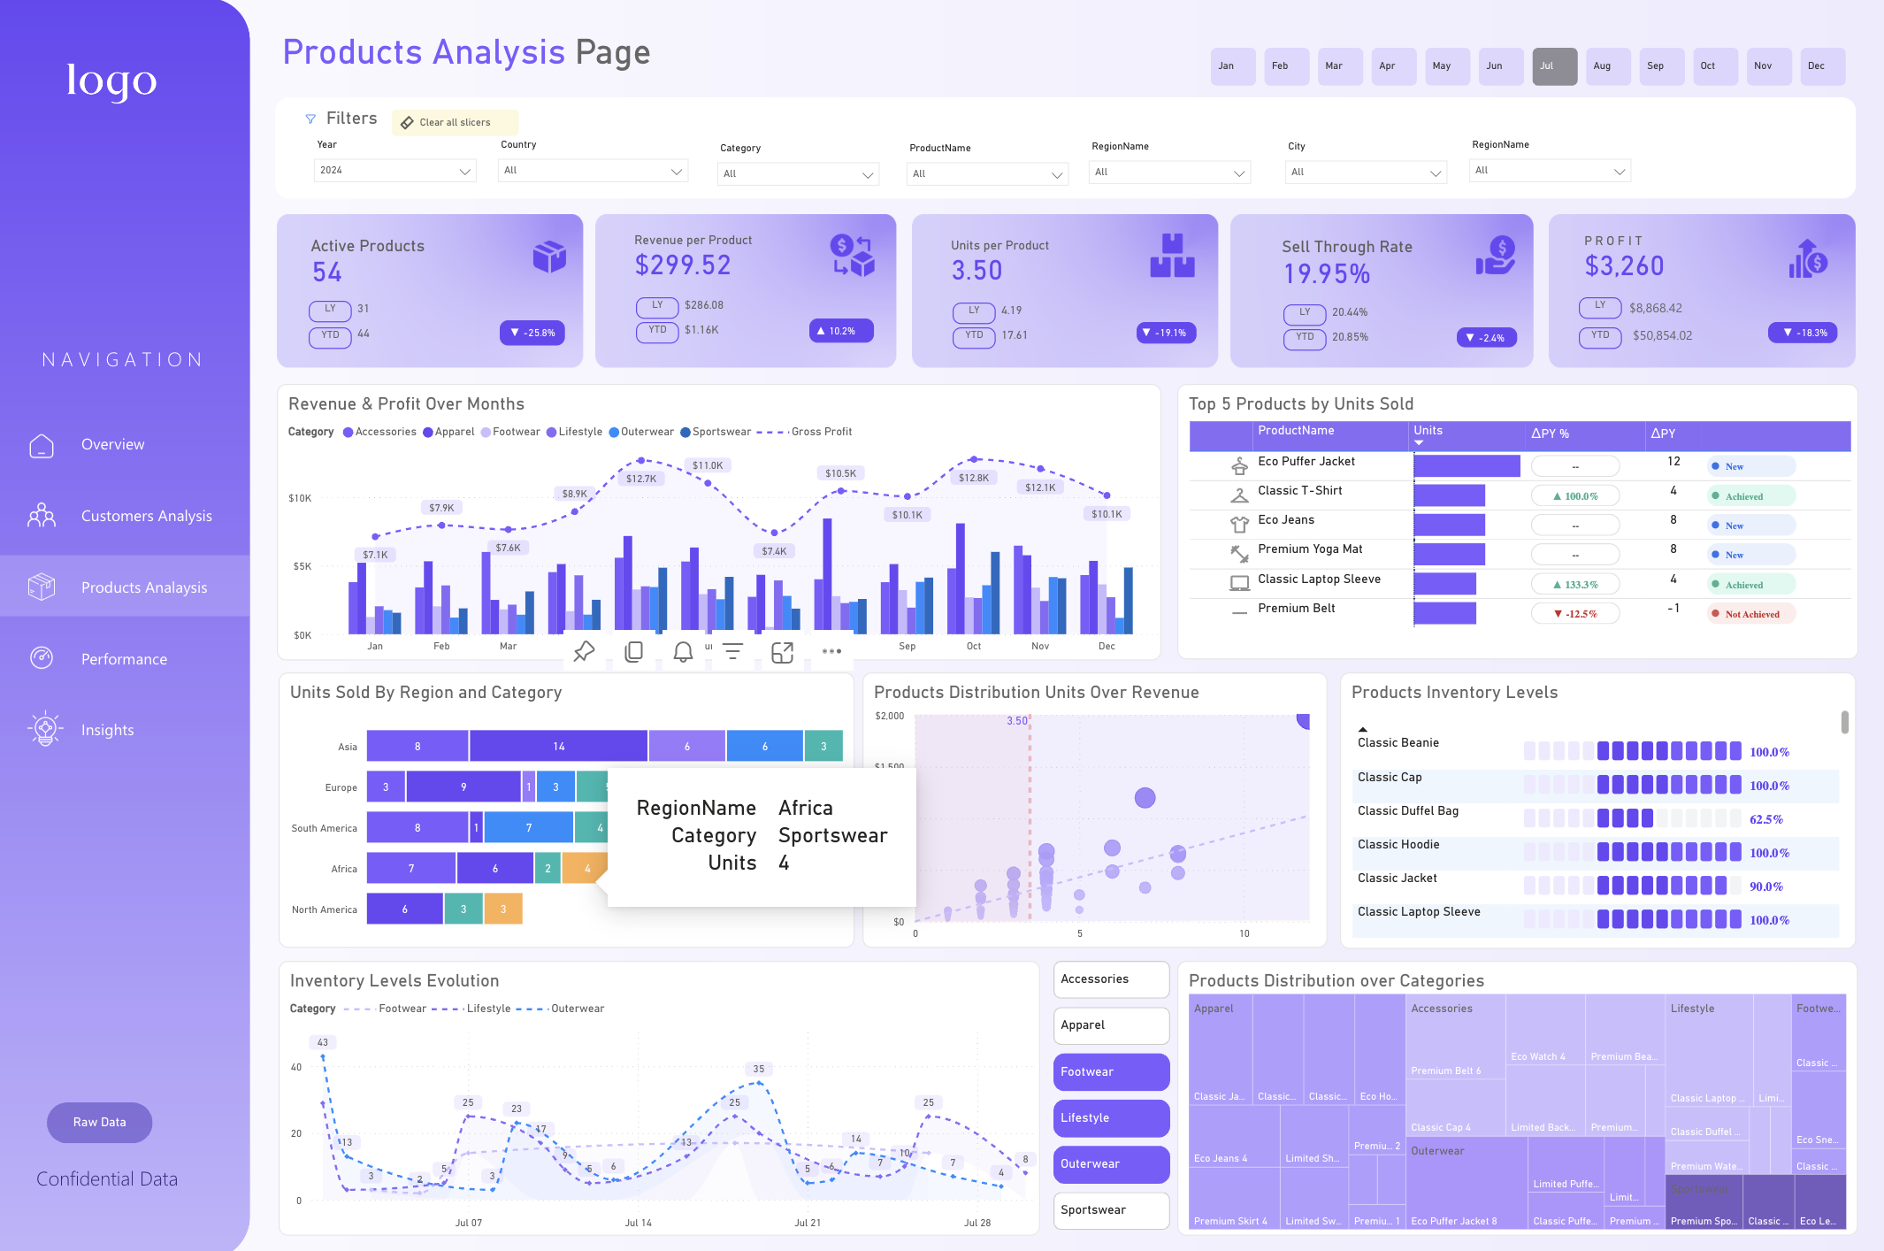Open the ProductName filter dropdown
Viewport: 1884px width, 1251px height.
pyautogui.click(x=987, y=174)
